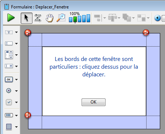The width and height of the screenshot is (165, 134).
Task: Activate the entry order tool
Action: pyautogui.click(x=38, y=18)
